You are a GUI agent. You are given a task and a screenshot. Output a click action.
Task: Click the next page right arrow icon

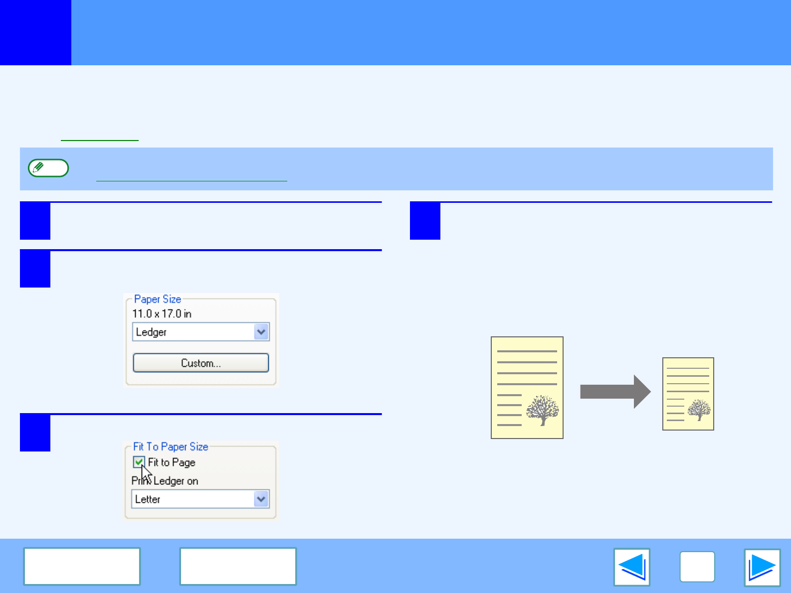[x=762, y=567]
